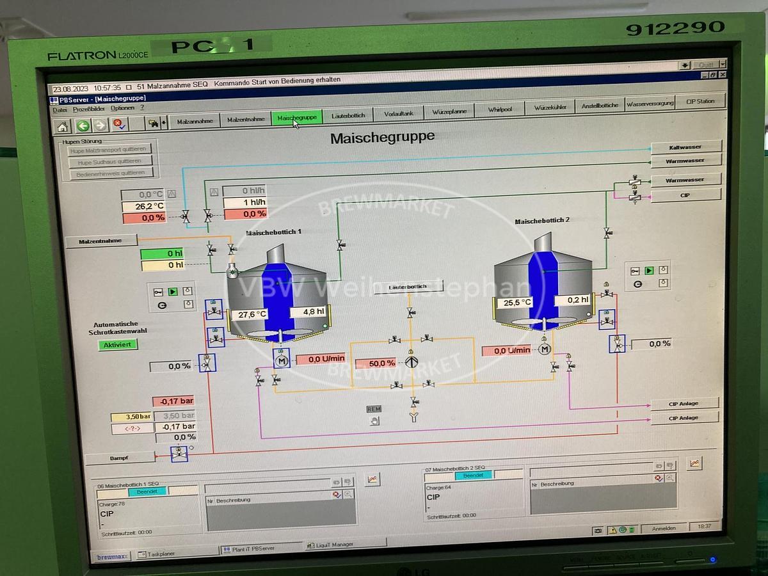Viewport: 768px width, 576px height.
Task: Toggle the Aktiviert switch for Schrotkastenwahl
Action: 118,344
